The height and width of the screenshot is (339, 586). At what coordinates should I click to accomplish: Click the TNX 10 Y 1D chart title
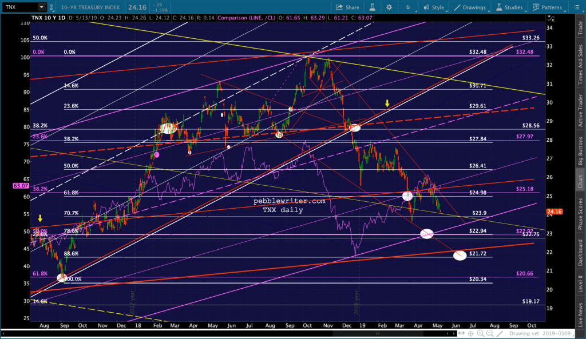[x=48, y=18]
